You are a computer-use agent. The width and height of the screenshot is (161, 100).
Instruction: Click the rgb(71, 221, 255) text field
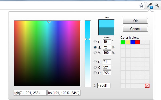click(x=30, y=93)
